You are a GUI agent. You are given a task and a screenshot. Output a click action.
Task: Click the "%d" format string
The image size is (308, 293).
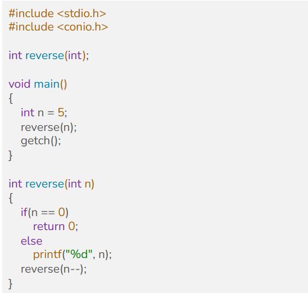click(79, 254)
